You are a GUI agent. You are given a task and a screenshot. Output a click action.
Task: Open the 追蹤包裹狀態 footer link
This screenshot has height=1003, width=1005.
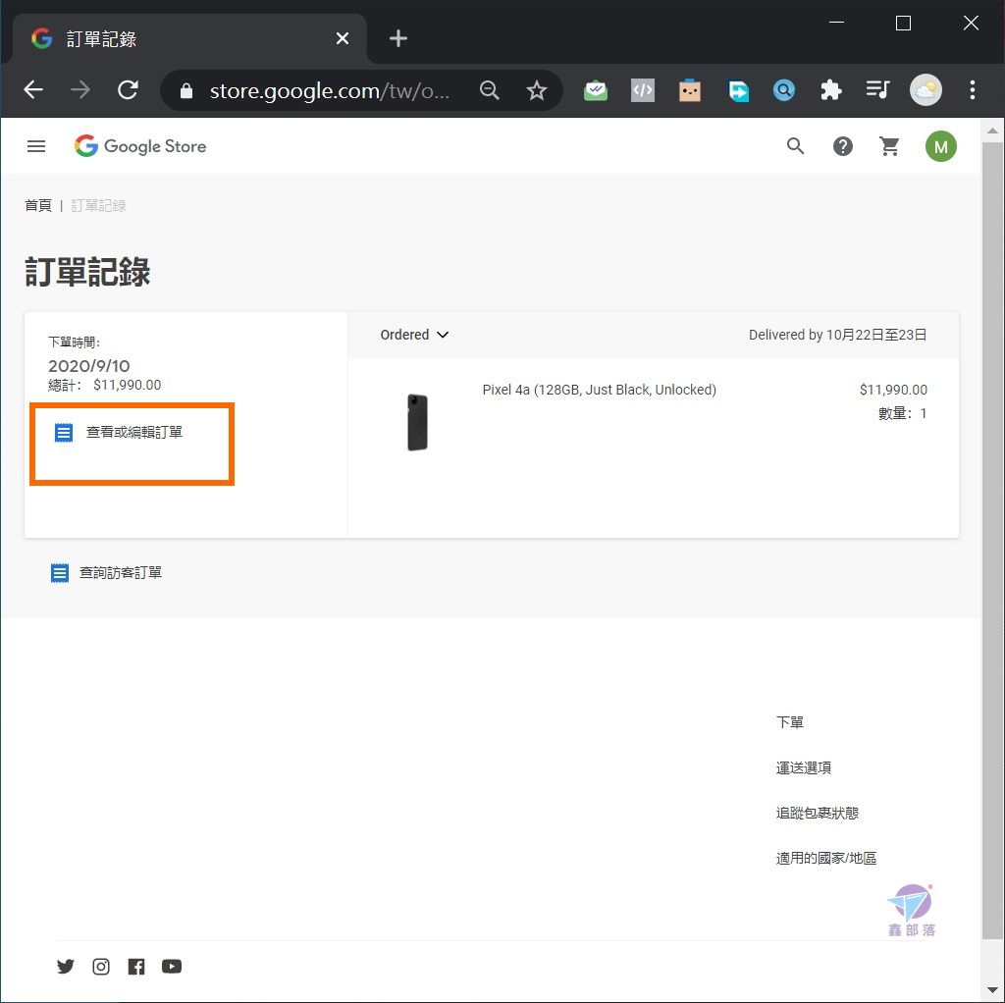click(817, 813)
